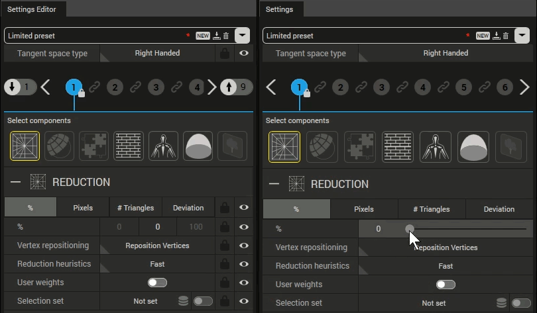Click the right chevron in right panel steps

click(x=524, y=87)
